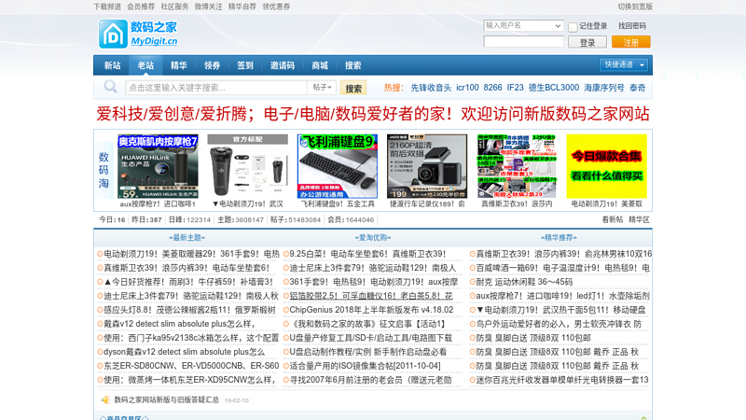Open the 最新主题 column heading
Image resolution: width=746 pixels, height=420 pixels.
(x=186, y=238)
